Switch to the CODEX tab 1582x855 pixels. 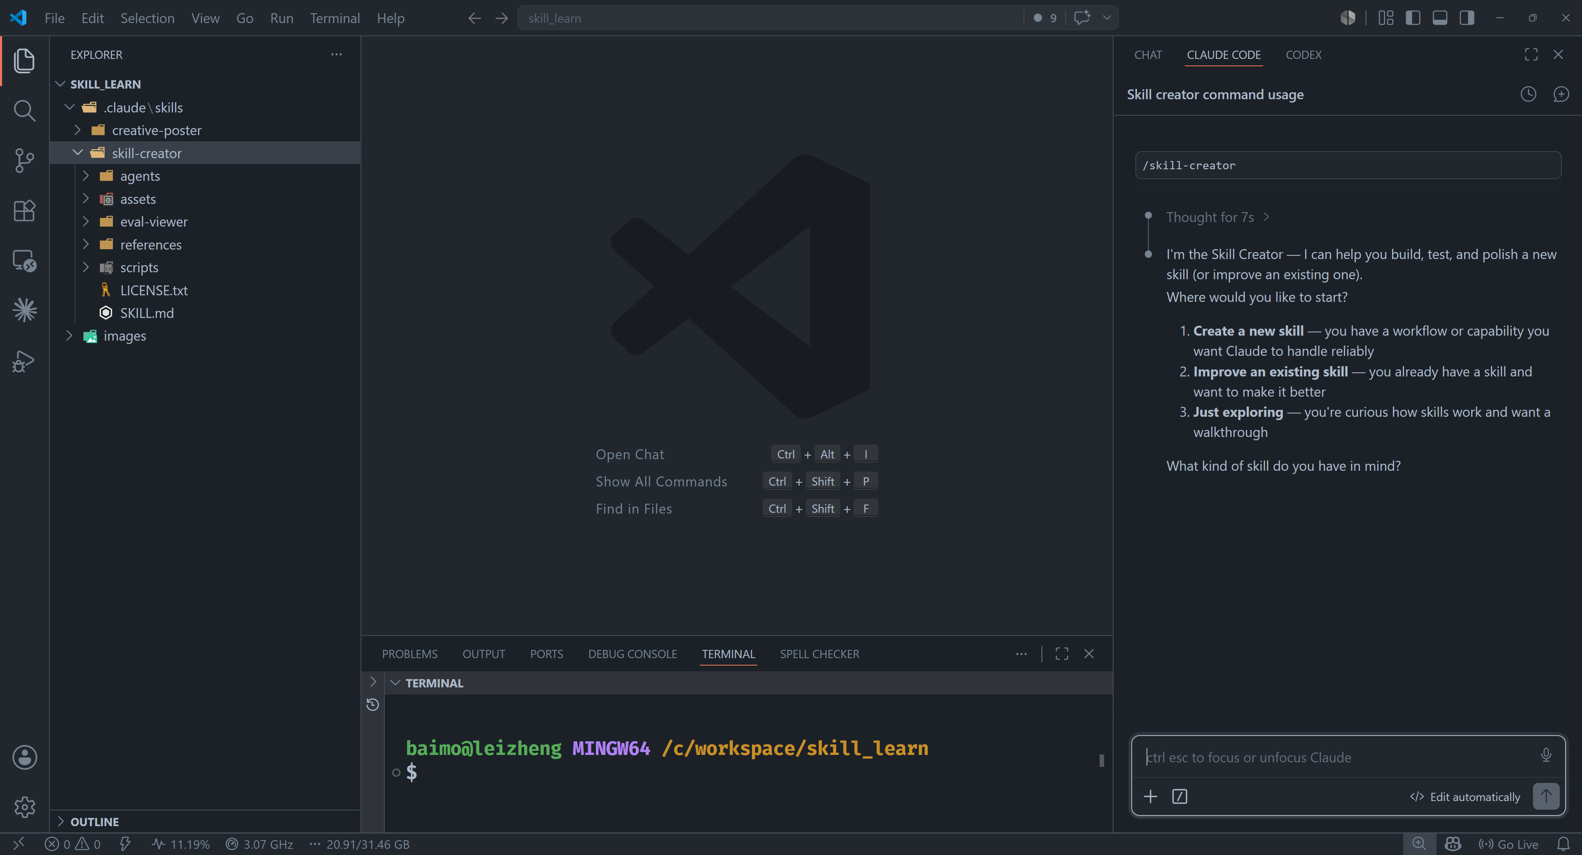[1303, 55]
